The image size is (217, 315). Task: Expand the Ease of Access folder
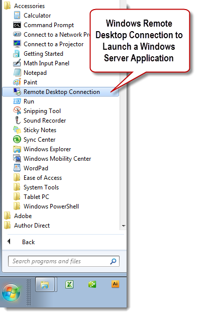(x=17, y=177)
